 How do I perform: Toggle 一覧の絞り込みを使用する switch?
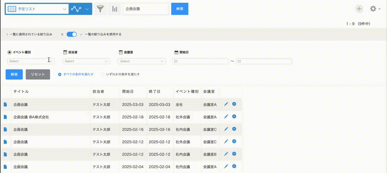point(72,34)
